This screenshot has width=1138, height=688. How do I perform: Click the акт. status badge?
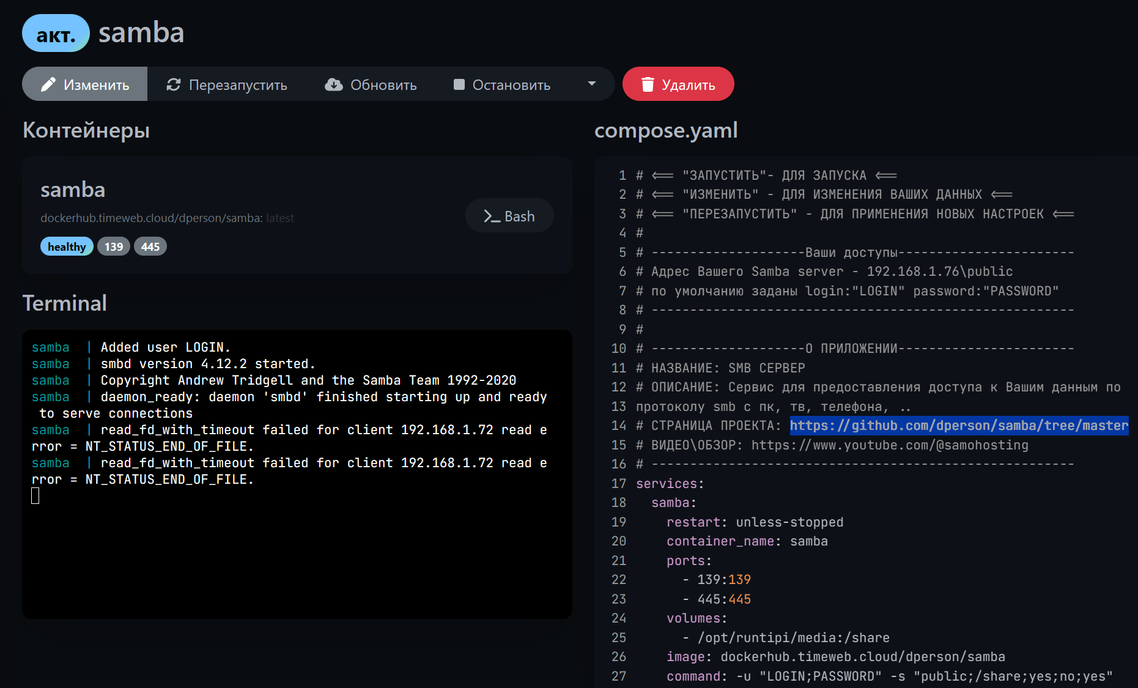click(x=56, y=34)
